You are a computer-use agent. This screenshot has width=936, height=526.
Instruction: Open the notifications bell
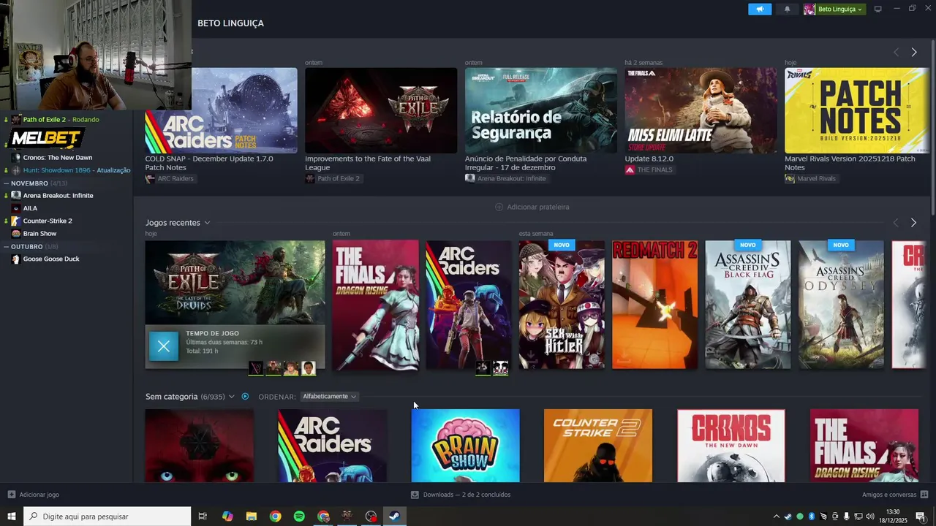coord(787,9)
